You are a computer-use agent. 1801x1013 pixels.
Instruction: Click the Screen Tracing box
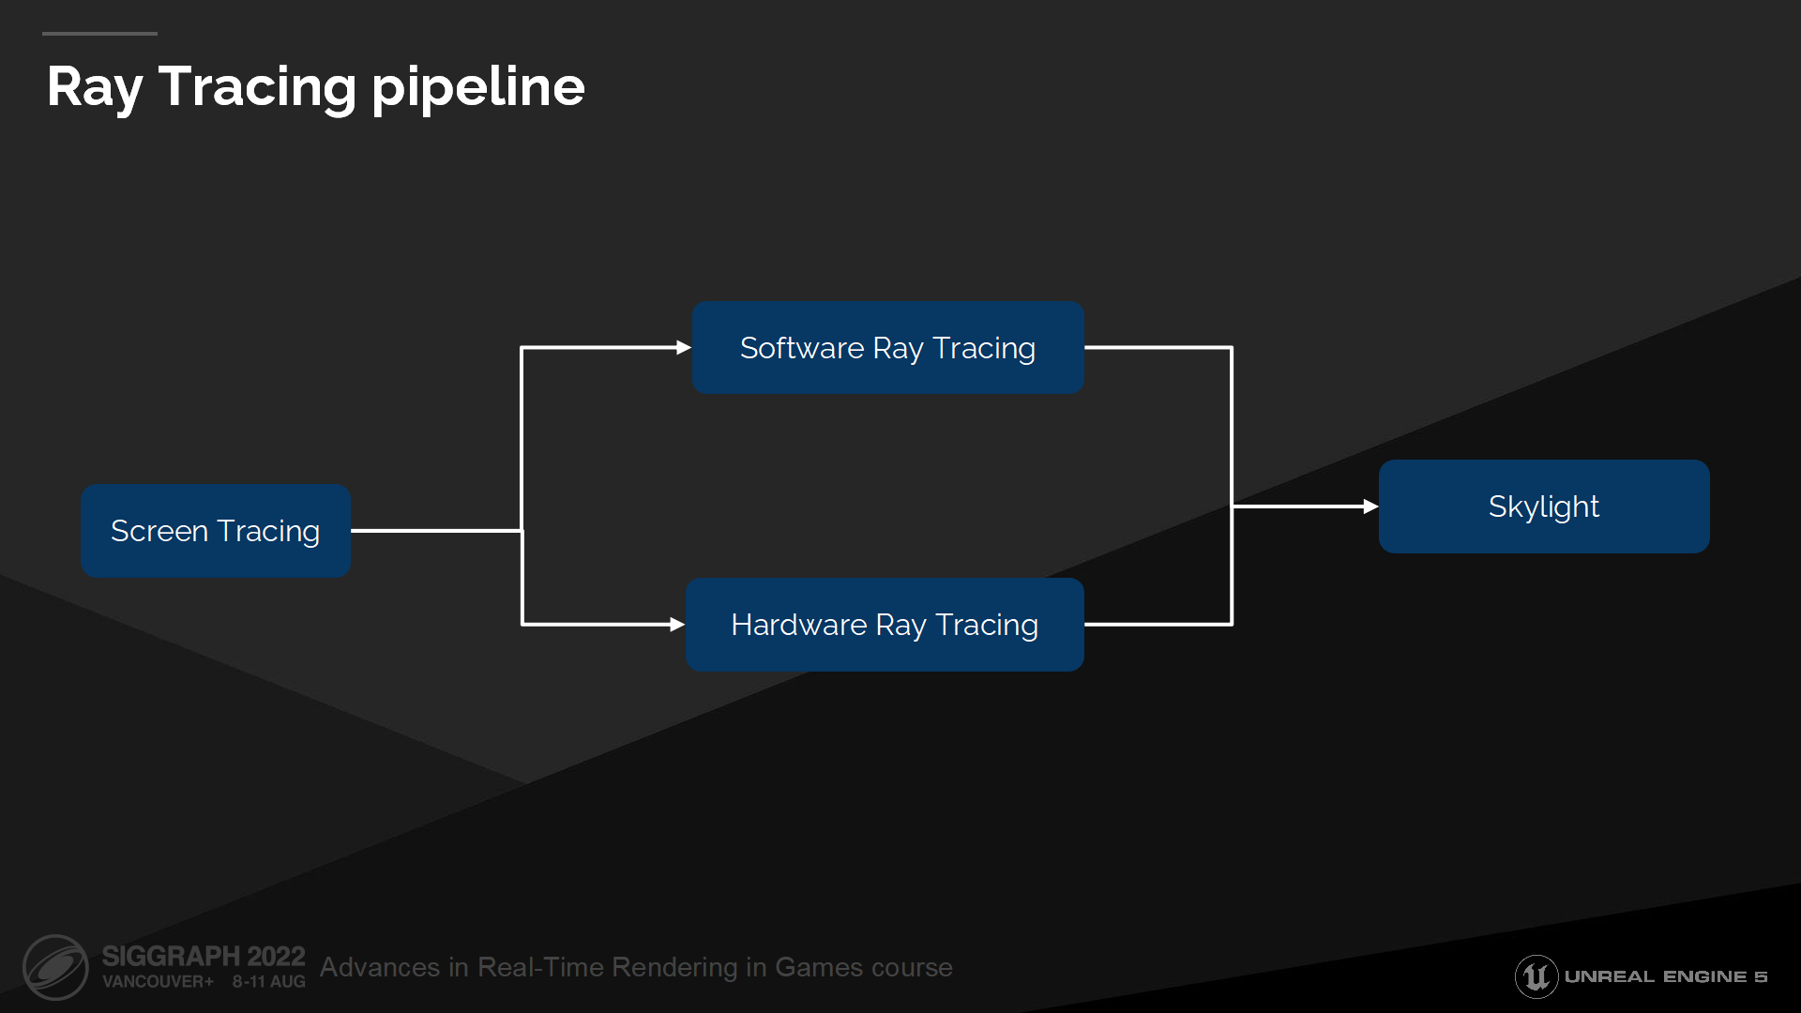(216, 531)
